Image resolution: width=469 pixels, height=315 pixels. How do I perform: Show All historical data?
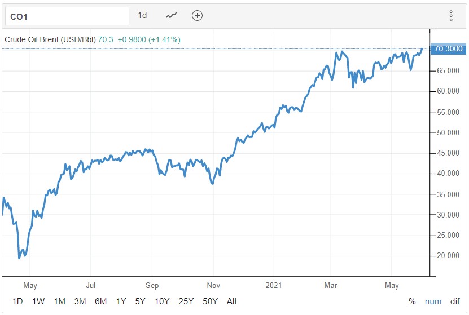coord(231,301)
